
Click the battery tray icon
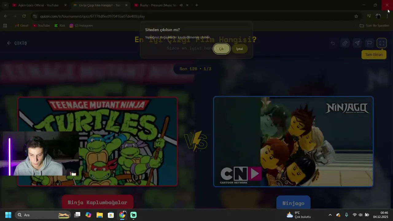[x=367, y=215]
